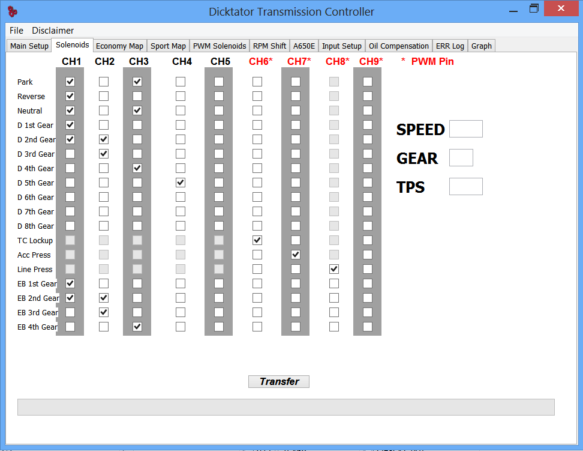Open the RPM Shift tab
Viewport: 583px width, 451px height.
[x=269, y=46]
